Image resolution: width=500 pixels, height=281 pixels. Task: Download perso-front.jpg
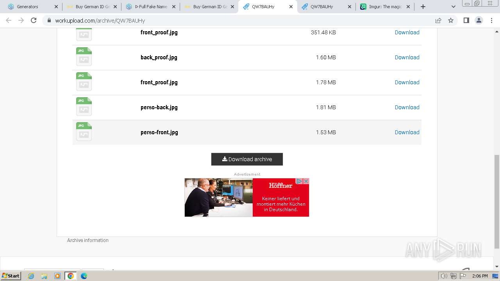tap(407, 132)
